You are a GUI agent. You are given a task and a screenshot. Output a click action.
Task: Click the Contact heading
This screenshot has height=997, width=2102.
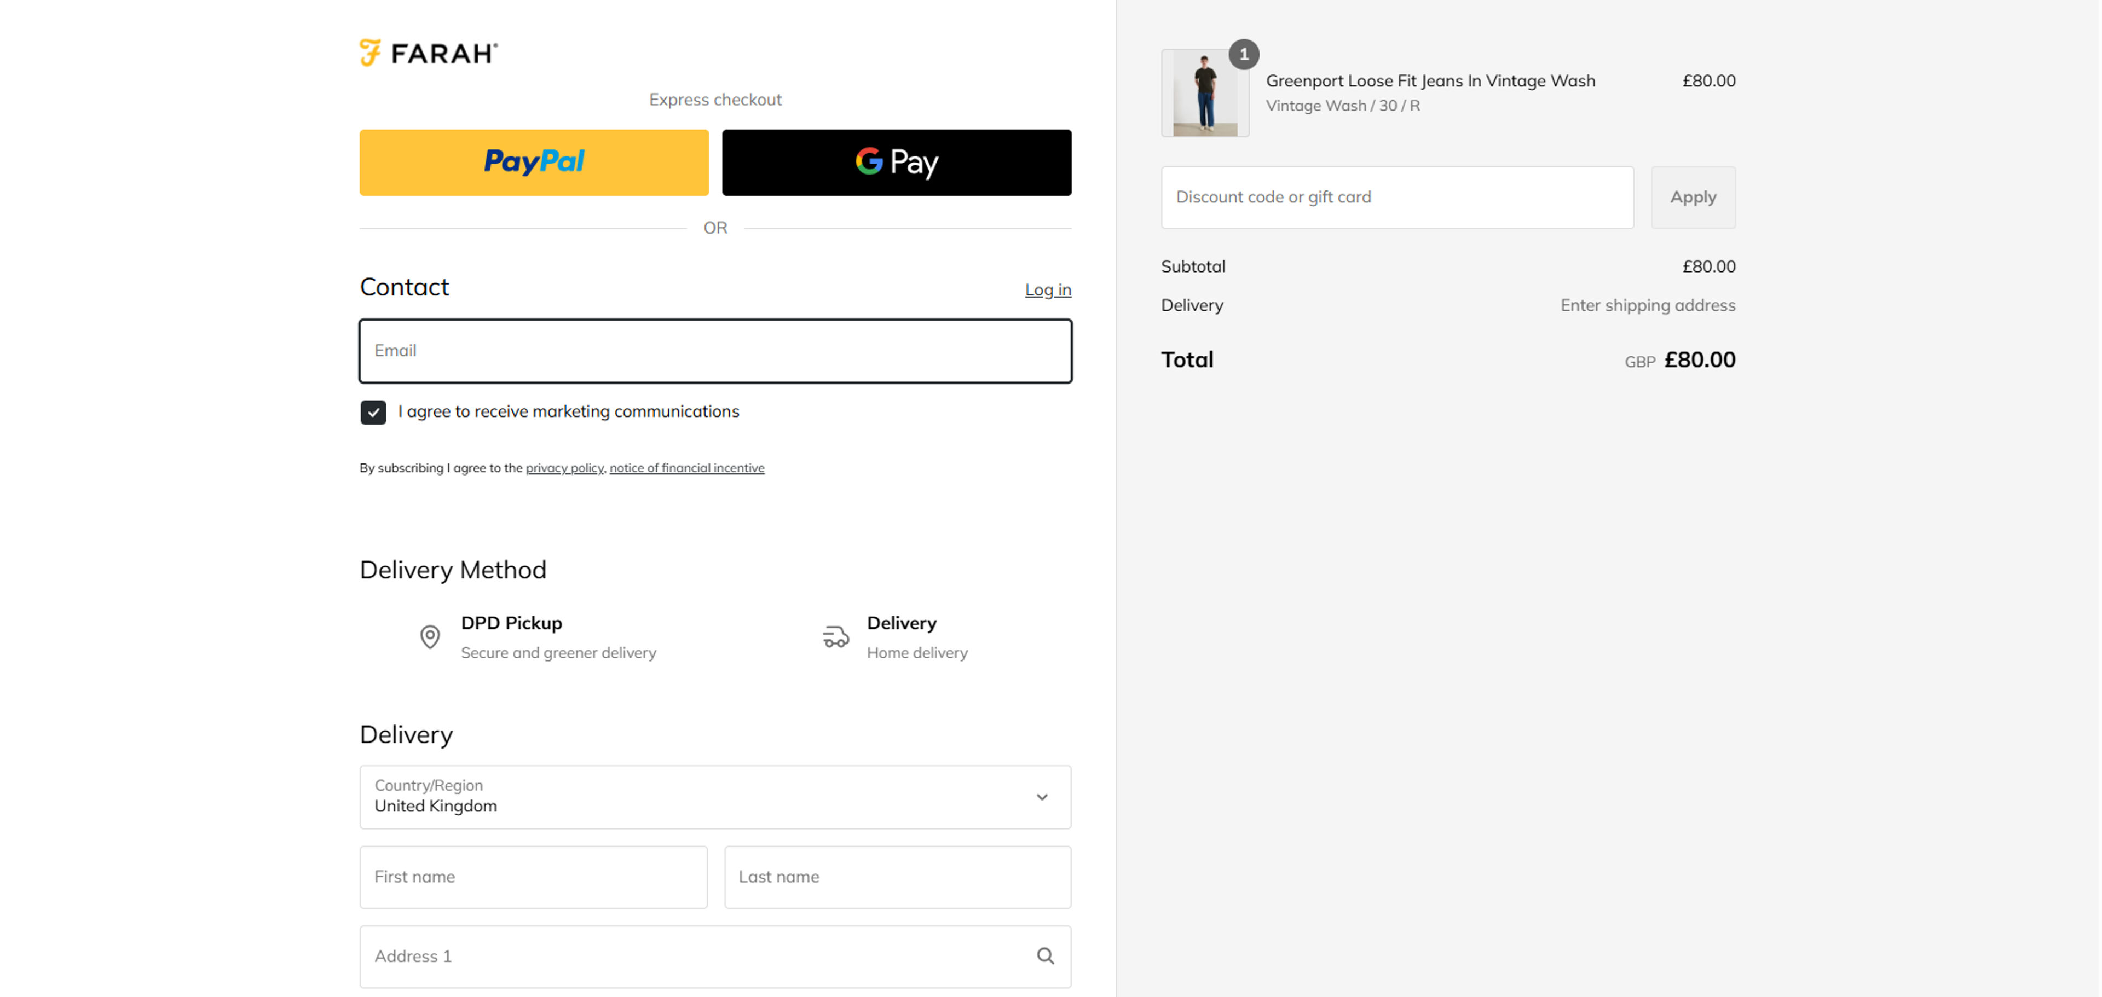coord(405,287)
